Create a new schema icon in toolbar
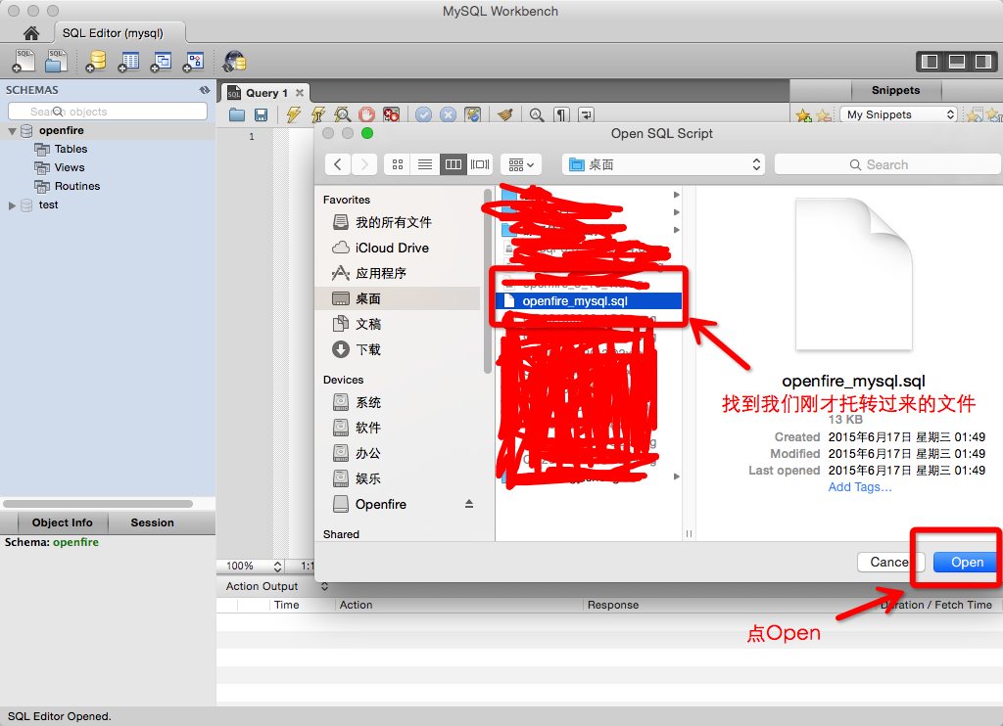The width and height of the screenshot is (1003, 726). point(97,62)
